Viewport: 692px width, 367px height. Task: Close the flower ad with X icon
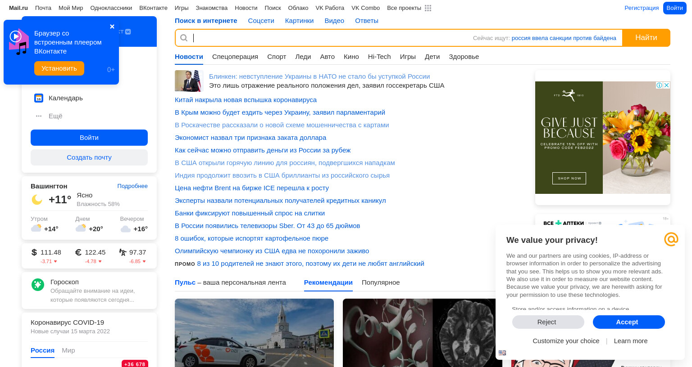[667, 85]
